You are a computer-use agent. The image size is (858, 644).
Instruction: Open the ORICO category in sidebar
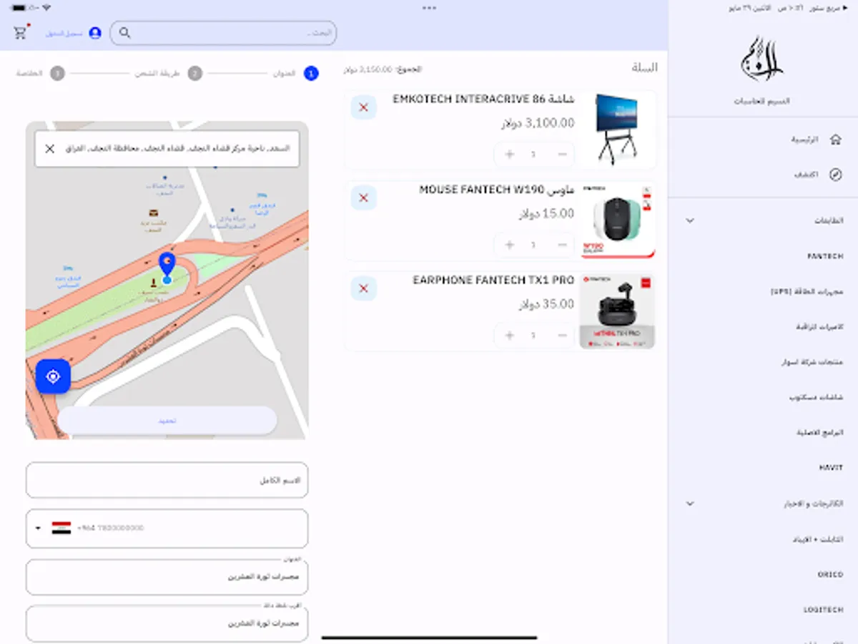pyautogui.click(x=831, y=575)
